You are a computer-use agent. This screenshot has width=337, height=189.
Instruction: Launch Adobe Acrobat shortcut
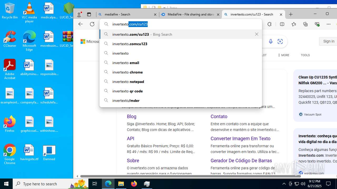[10, 69]
